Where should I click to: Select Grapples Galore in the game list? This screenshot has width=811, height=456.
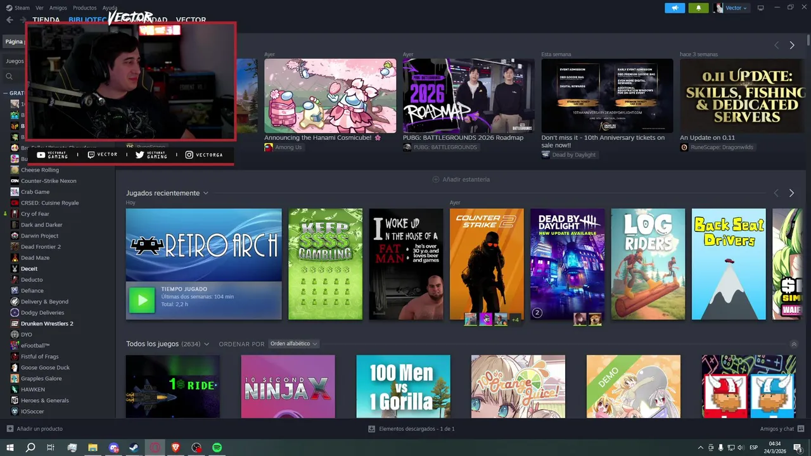[x=41, y=378]
